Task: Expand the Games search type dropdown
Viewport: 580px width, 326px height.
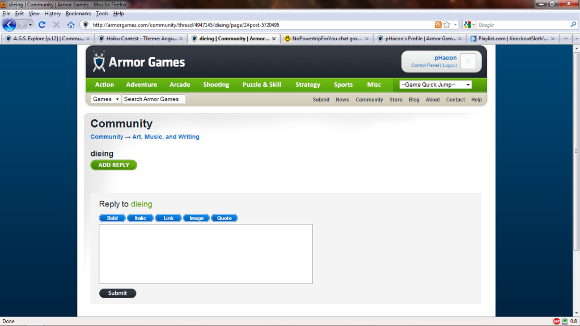Action: pyautogui.click(x=106, y=99)
